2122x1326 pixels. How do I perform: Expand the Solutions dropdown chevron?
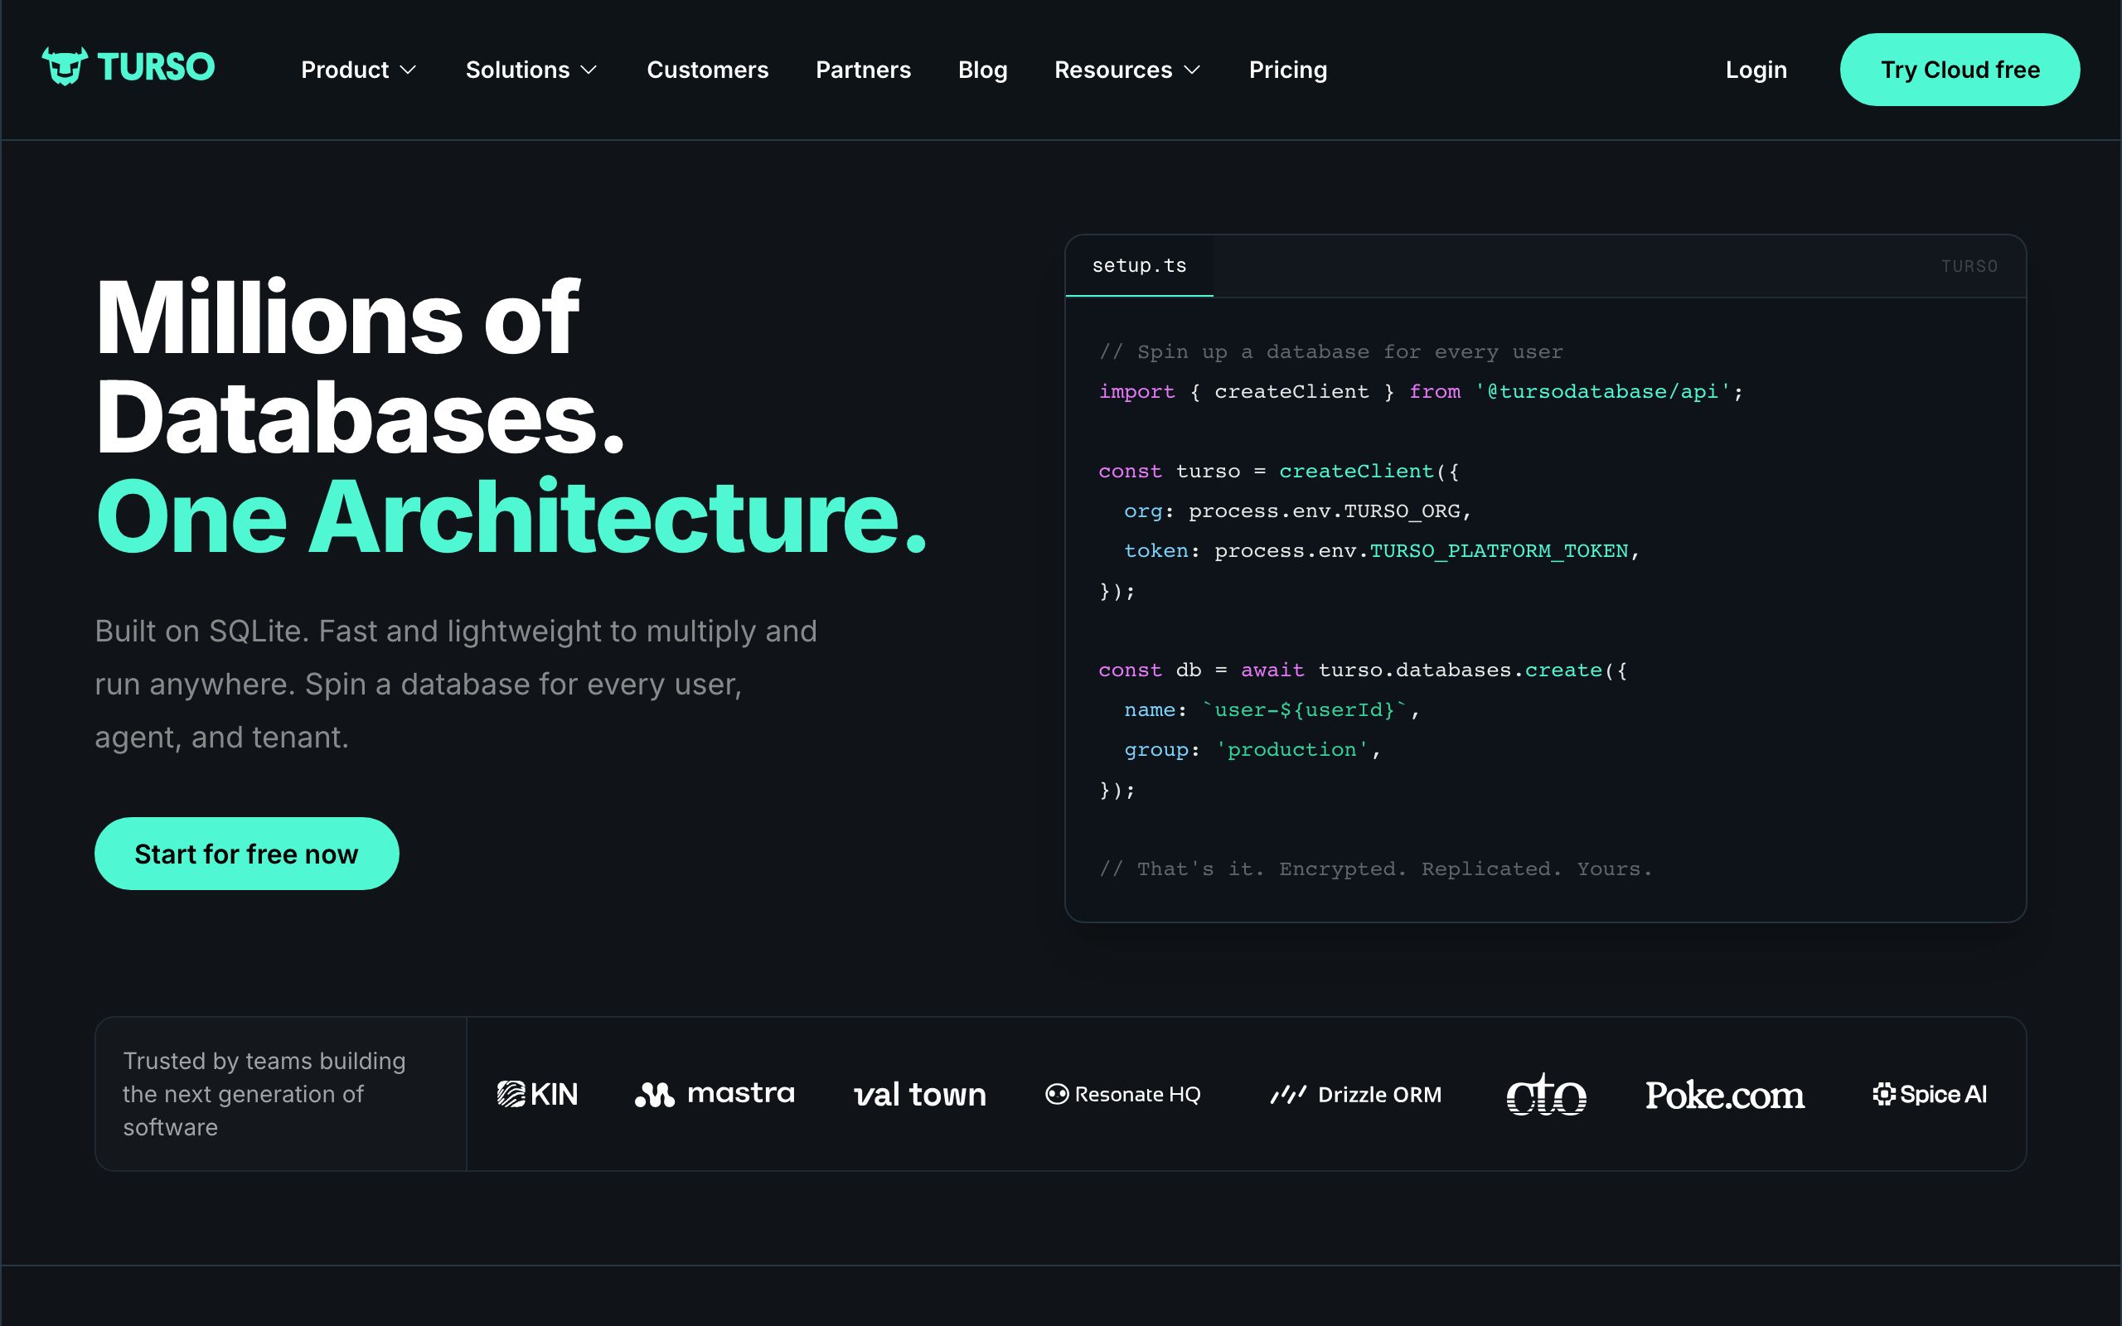click(x=589, y=70)
